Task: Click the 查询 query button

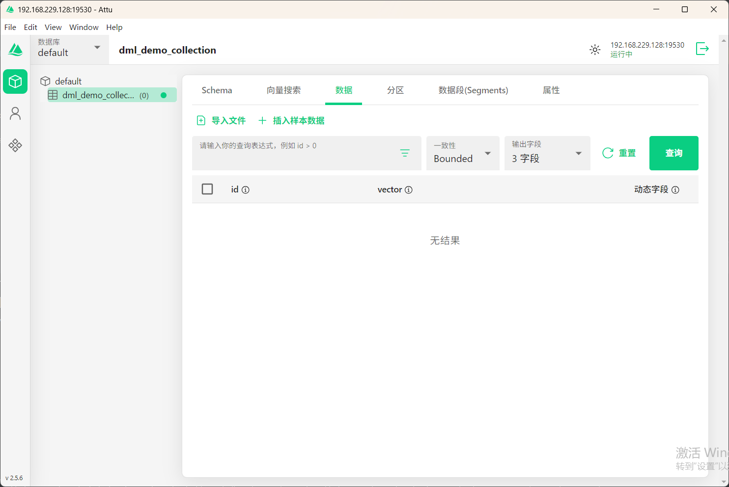Action: pyautogui.click(x=673, y=153)
